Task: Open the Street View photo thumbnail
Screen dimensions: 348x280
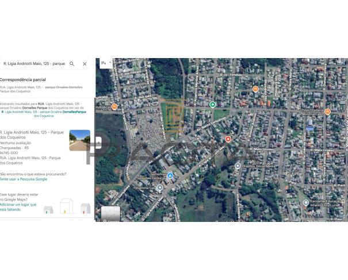Action: coord(79,140)
